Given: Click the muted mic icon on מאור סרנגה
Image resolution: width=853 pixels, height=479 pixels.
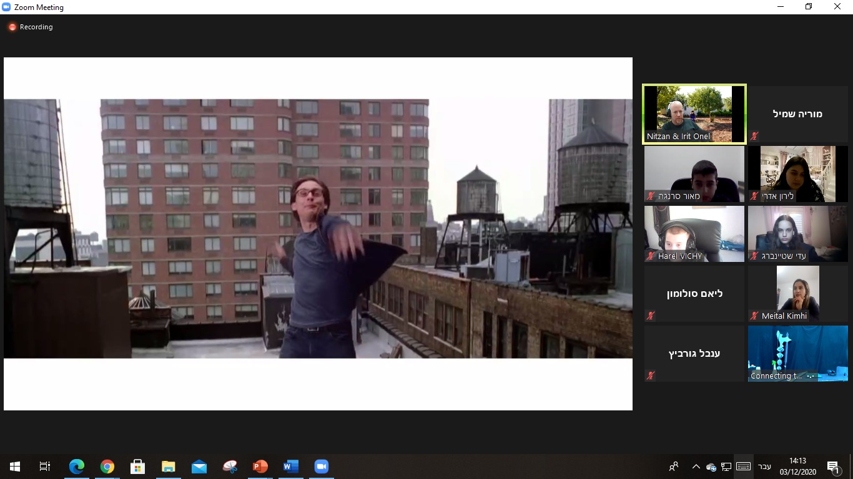Looking at the screenshot, I should point(651,196).
